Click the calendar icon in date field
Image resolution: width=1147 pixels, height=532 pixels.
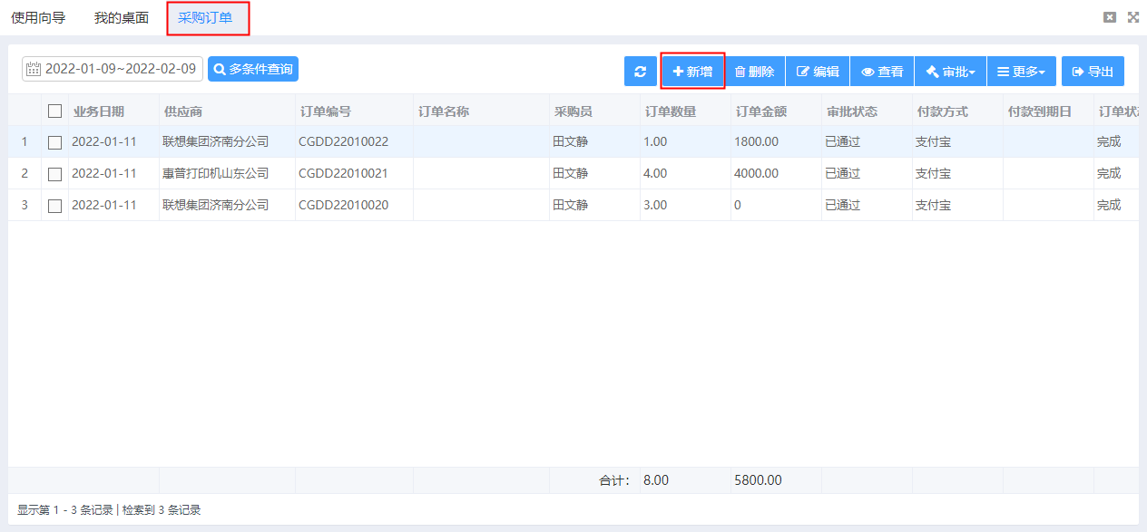(34, 69)
